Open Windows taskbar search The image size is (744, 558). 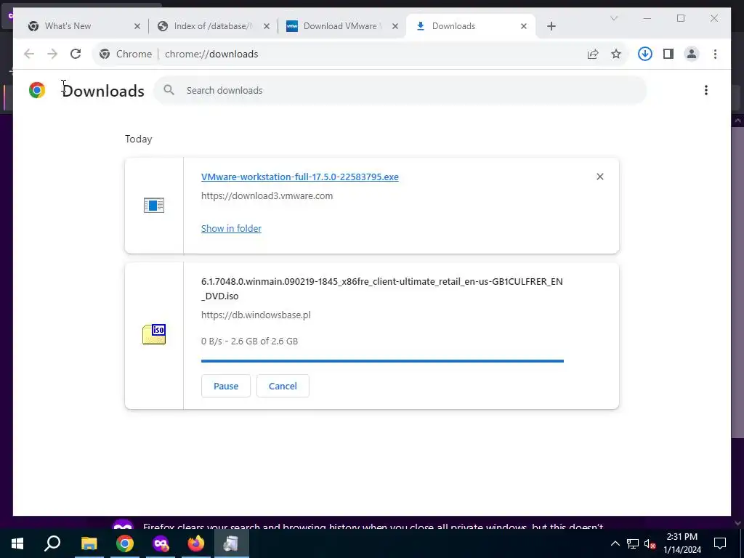pyautogui.click(x=52, y=543)
